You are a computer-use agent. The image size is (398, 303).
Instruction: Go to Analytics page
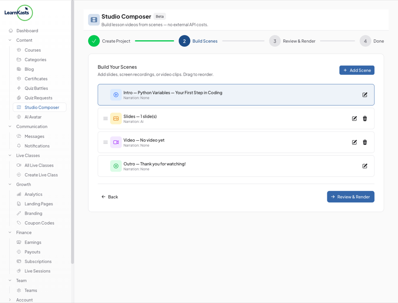coord(33,194)
